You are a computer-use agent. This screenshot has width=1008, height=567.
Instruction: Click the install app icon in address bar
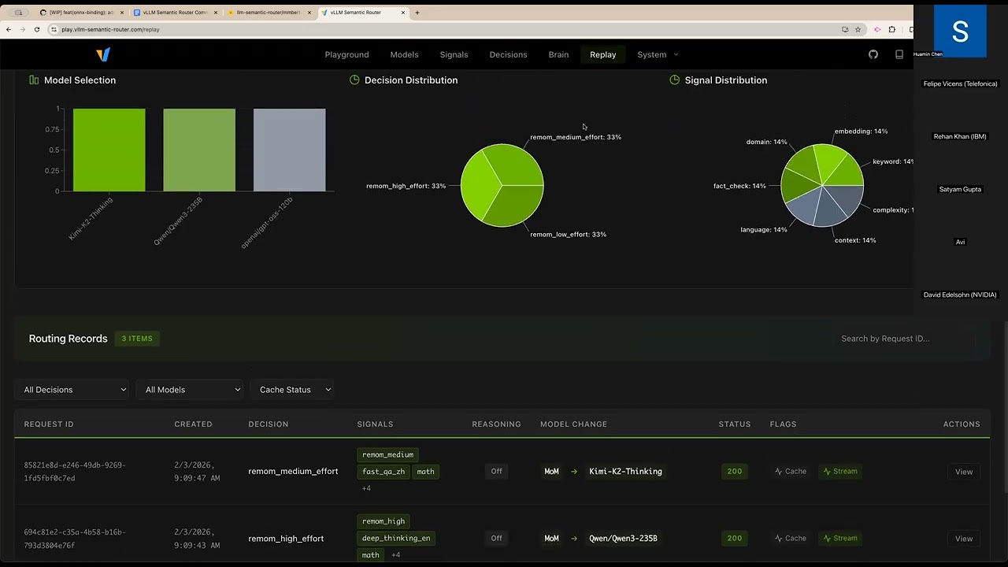click(845, 29)
